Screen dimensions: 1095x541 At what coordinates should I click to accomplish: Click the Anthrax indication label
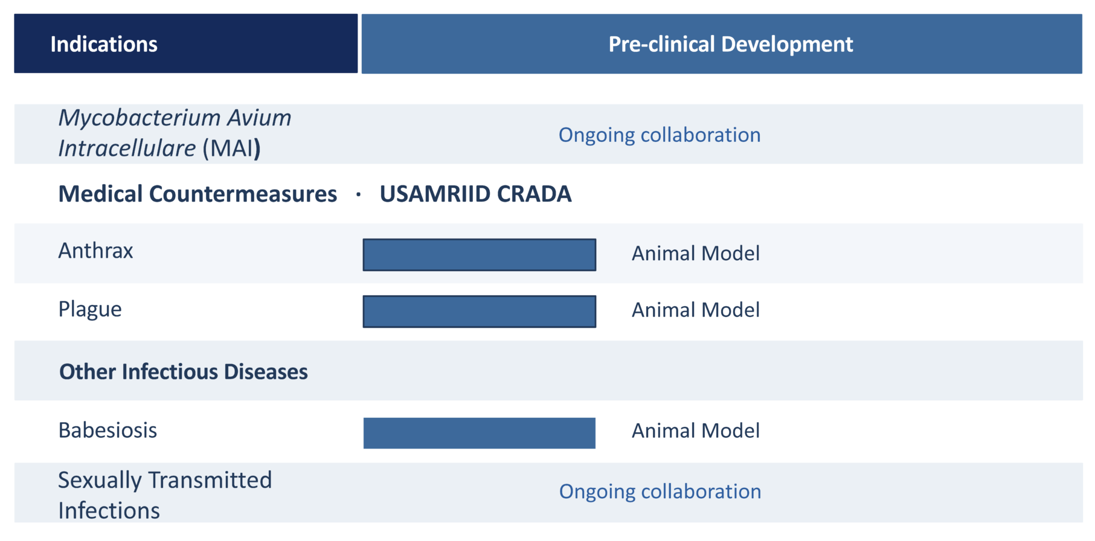click(x=95, y=251)
